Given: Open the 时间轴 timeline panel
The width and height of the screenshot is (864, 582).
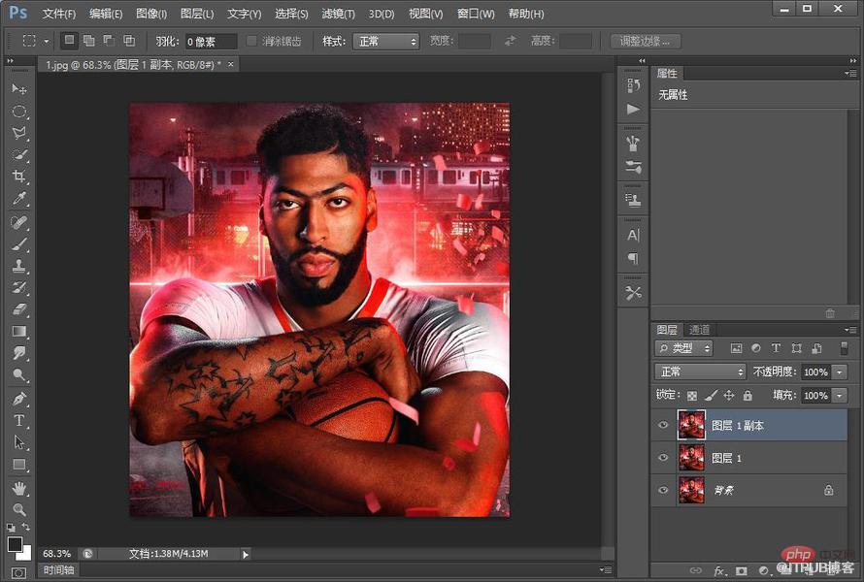Looking at the screenshot, I should pos(58,570).
